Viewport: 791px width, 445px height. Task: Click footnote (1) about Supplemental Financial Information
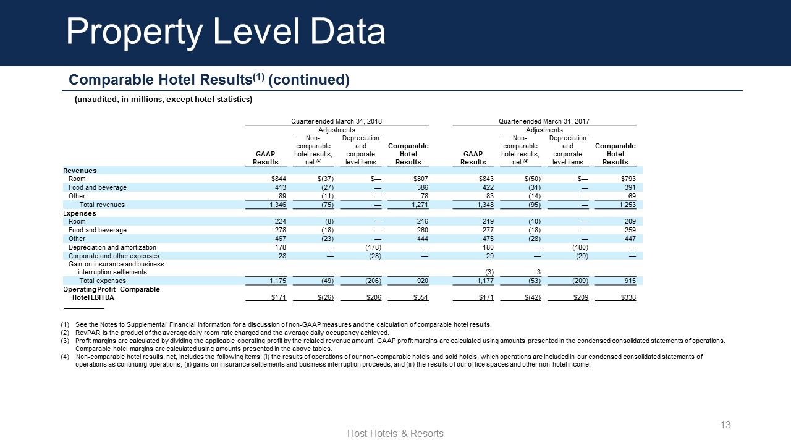pos(276,324)
